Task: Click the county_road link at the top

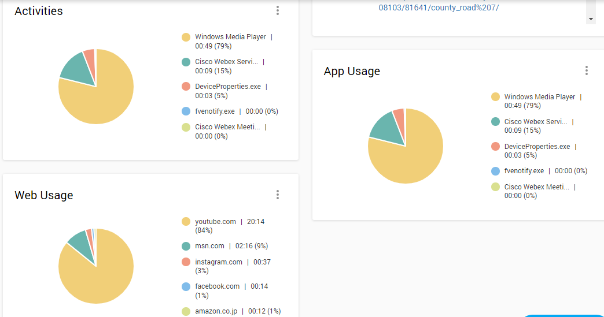Action: pyautogui.click(x=439, y=8)
